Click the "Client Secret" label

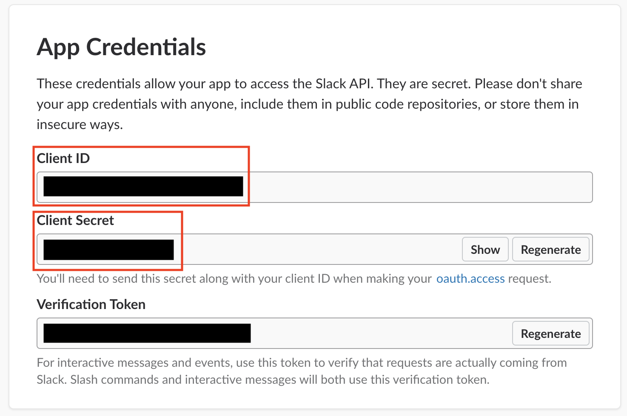(75, 220)
